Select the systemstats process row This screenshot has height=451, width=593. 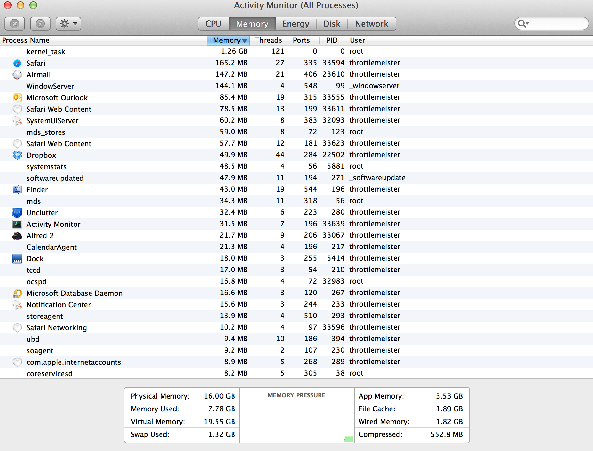pos(296,167)
